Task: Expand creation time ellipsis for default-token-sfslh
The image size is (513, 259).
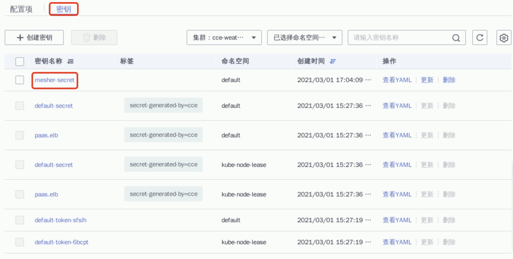Action: tap(368, 220)
